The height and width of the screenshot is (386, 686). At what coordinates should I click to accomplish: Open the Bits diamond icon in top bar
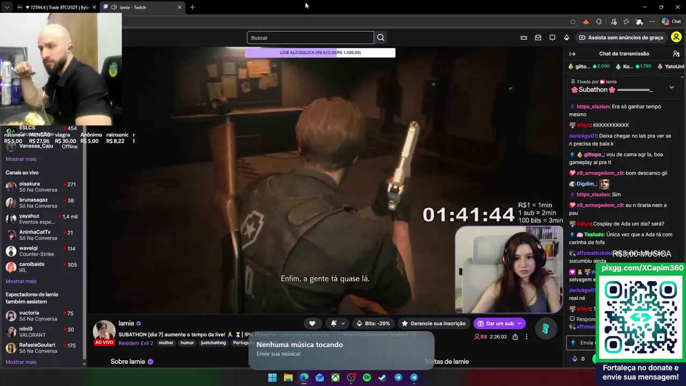(x=566, y=38)
